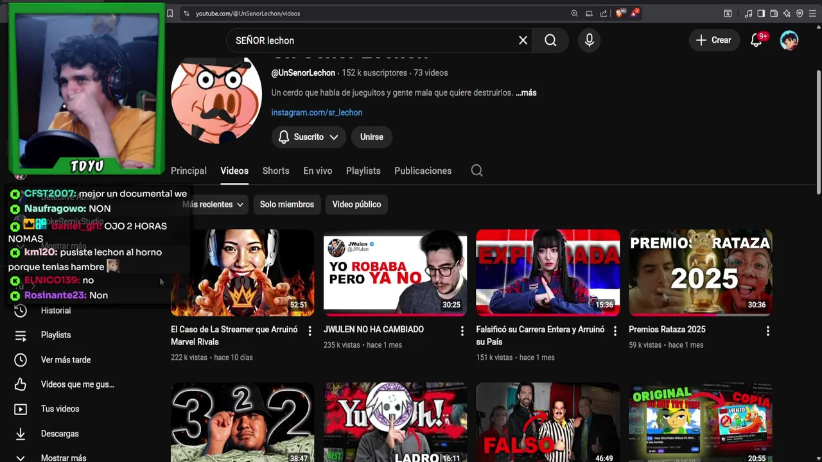Open the En vivo tab
This screenshot has width=822, height=462.
coord(318,171)
